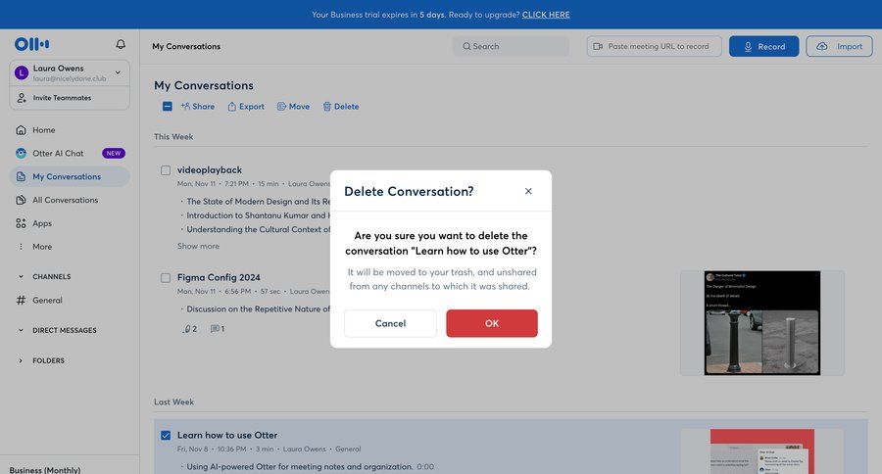Open the General channel
Viewport: 882px width, 474px height.
(x=47, y=301)
